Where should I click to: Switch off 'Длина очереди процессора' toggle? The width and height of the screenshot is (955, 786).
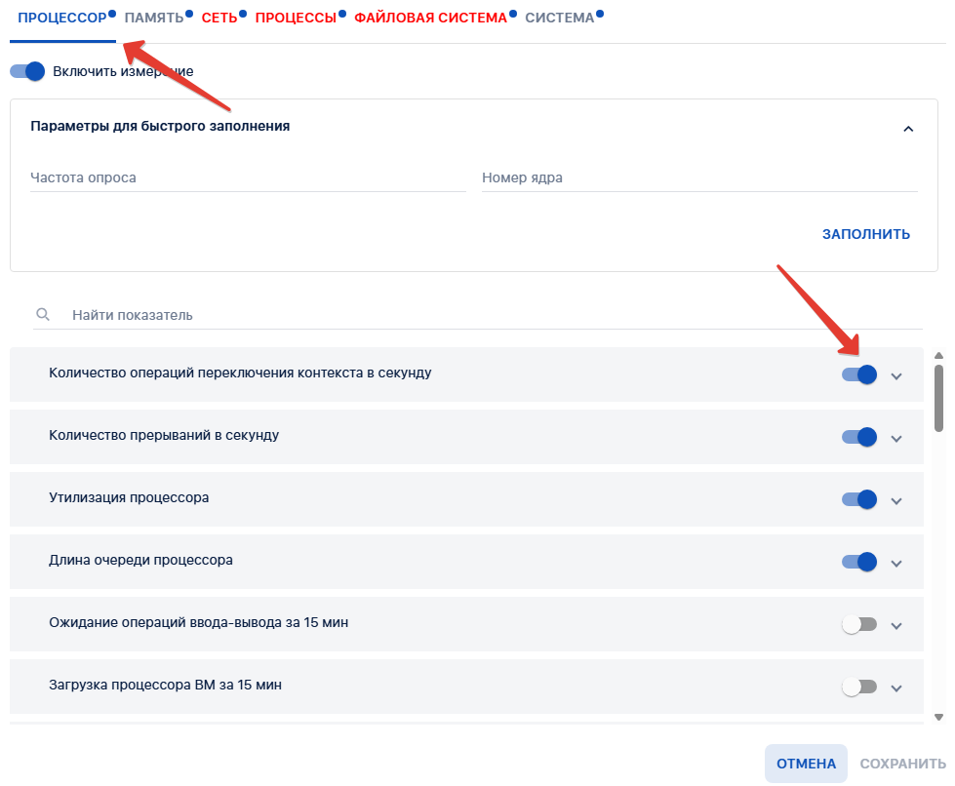coord(859,562)
